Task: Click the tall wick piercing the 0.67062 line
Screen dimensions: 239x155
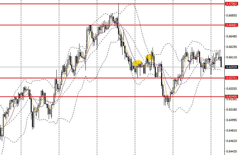Action: (x=118, y=6)
